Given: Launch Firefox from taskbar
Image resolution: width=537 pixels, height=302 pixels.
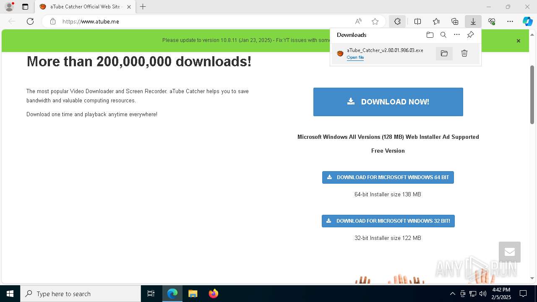Looking at the screenshot, I should [x=213, y=294].
